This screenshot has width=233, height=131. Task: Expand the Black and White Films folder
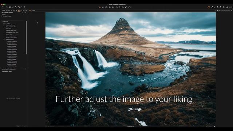pos(5,27)
